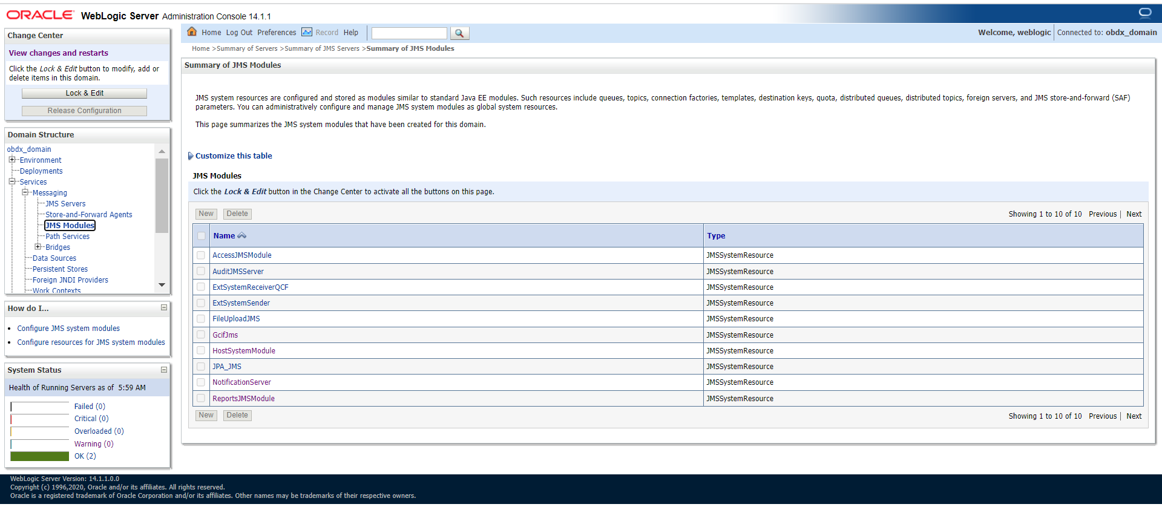Select Deployments in domain tree
Image resolution: width=1162 pixels, height=527 pixels.
[41, 171]
